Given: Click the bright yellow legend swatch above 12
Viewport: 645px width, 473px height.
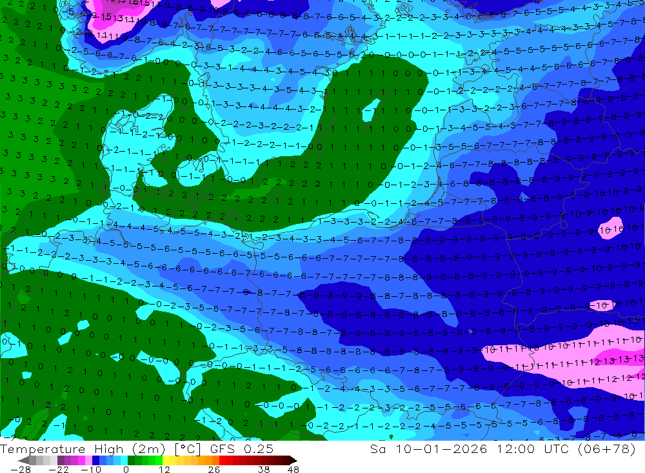Looking at the screenshot, I should coord(166,460).
